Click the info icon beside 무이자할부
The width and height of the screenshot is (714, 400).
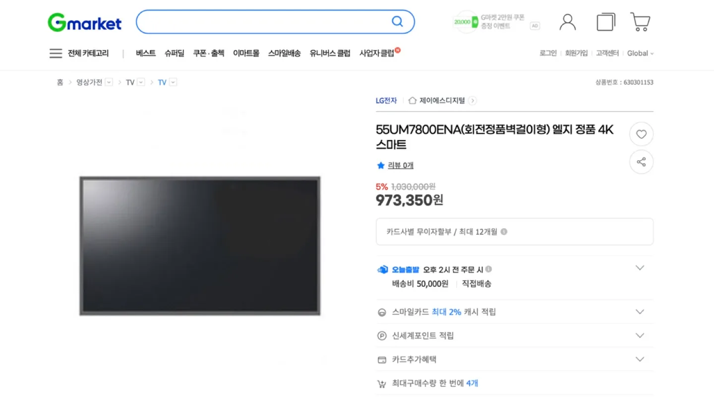pyautogui.click(x=504, y=232)
